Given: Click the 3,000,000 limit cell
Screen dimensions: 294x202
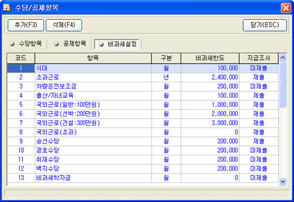Looking at the screenshot, I should pyautogui.click(x=210, y=123).
